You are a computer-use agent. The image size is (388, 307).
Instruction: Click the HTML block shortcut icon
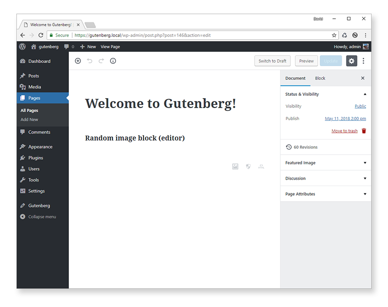(x=261, y=167)
